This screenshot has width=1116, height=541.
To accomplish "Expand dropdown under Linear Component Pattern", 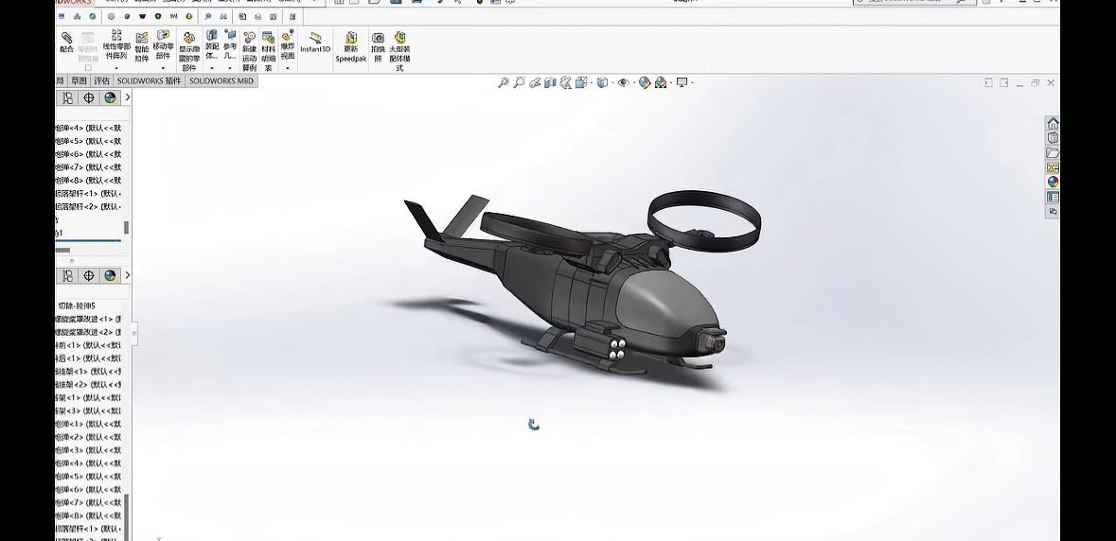I will pos(116,69).
